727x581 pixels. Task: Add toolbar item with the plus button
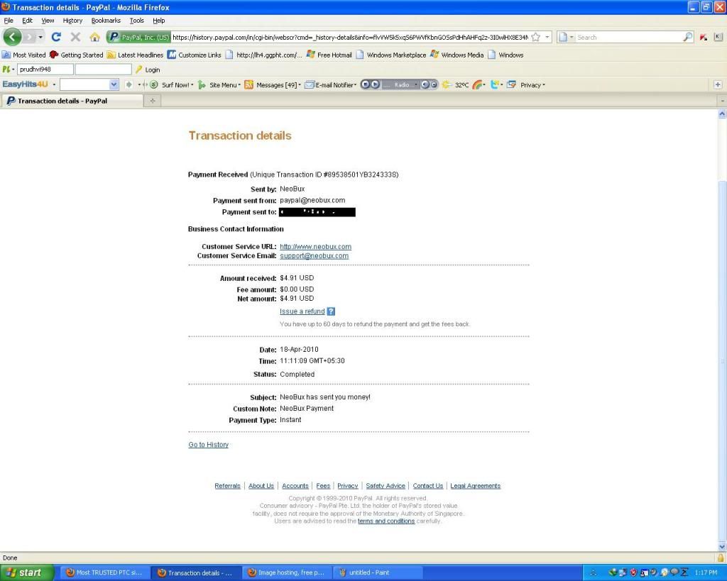click(x=718, y=84)
